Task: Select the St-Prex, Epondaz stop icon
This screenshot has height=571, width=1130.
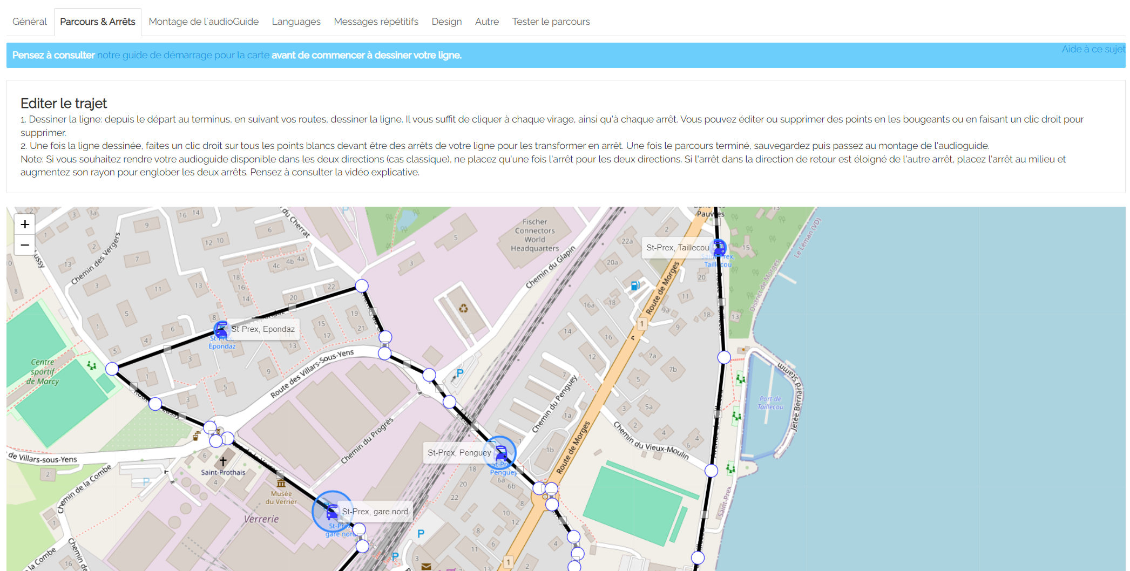Action: click(221, 329)
